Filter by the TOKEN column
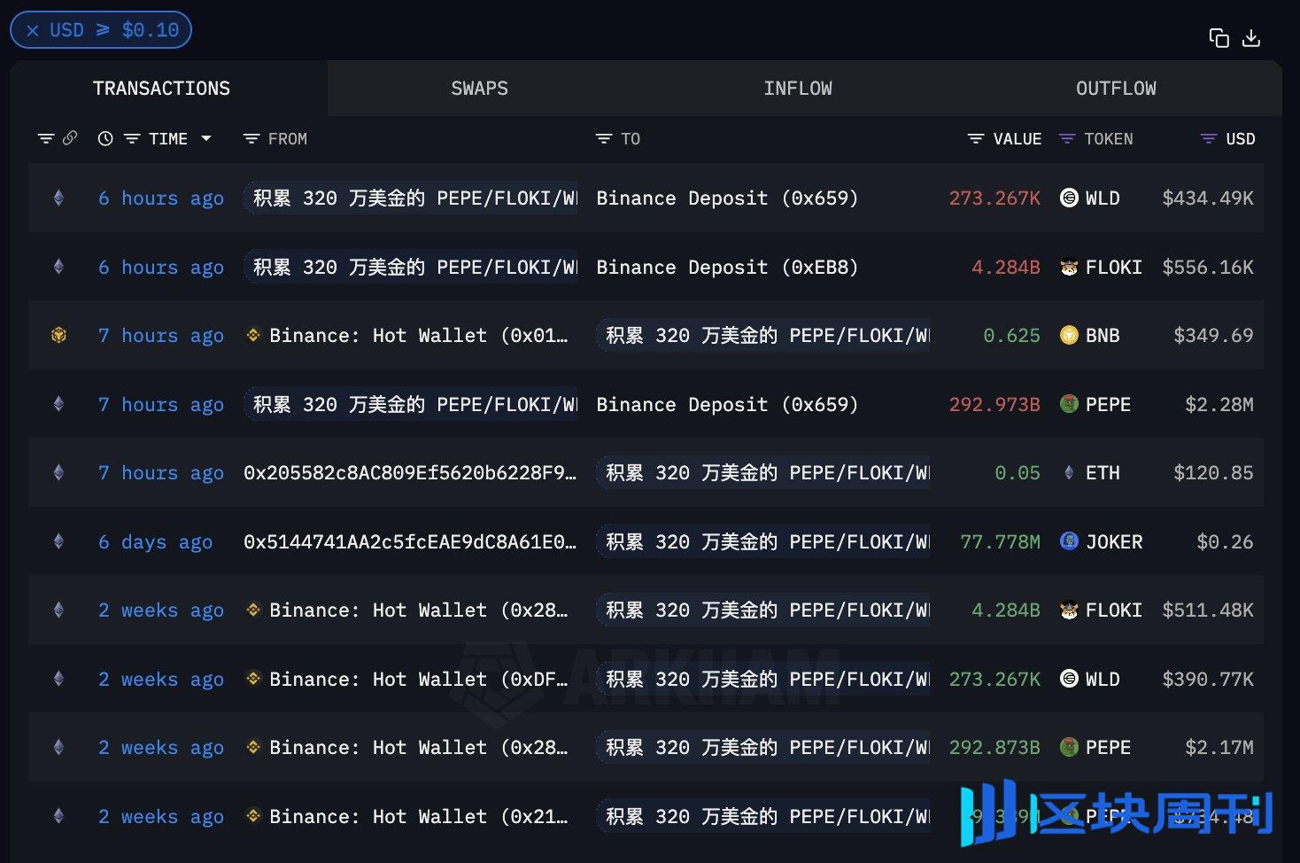Image resolution: width=1300 pixels, height=863 pixels. pyautogui.click(x=1067, y=138)
